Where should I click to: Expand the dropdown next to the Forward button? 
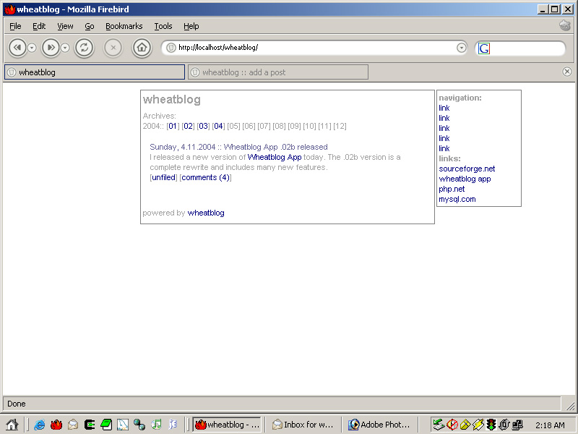[64, 47]
